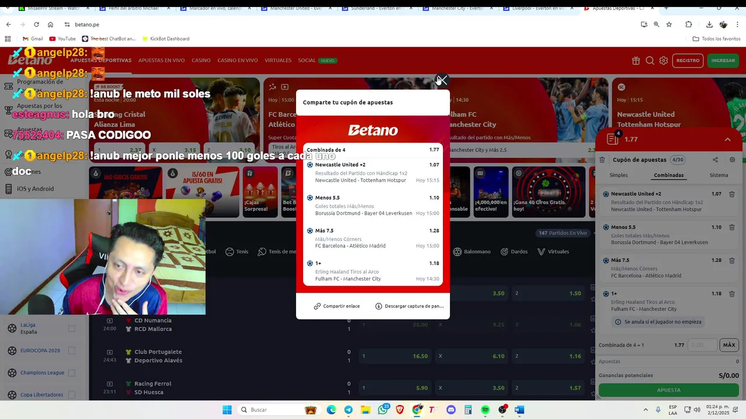This screenshot has height=419, width=746.
Task: Collapse the bet slip panel chevron
Action: (x=727, y=140)
